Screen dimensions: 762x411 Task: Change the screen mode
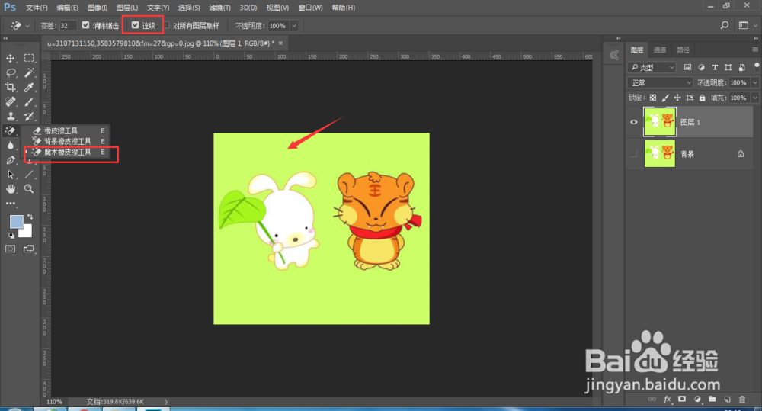[29, 249]
